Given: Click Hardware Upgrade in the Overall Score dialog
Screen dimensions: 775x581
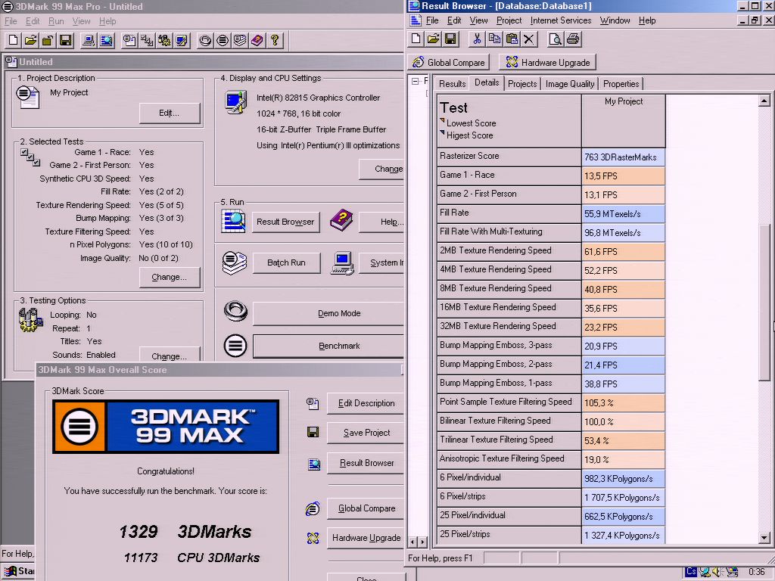Looking at the screenshot, I should click(366, 538).
